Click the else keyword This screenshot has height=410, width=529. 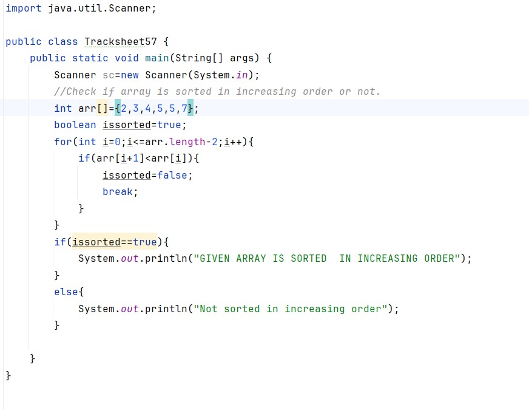click(66, 292)
